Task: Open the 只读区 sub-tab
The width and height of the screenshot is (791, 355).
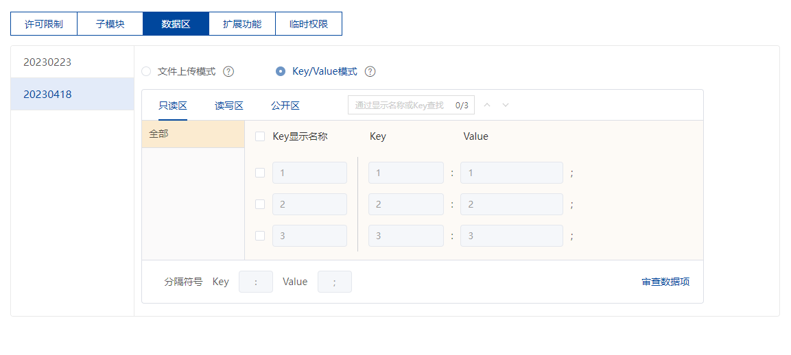Action: (x=173, y=106)
